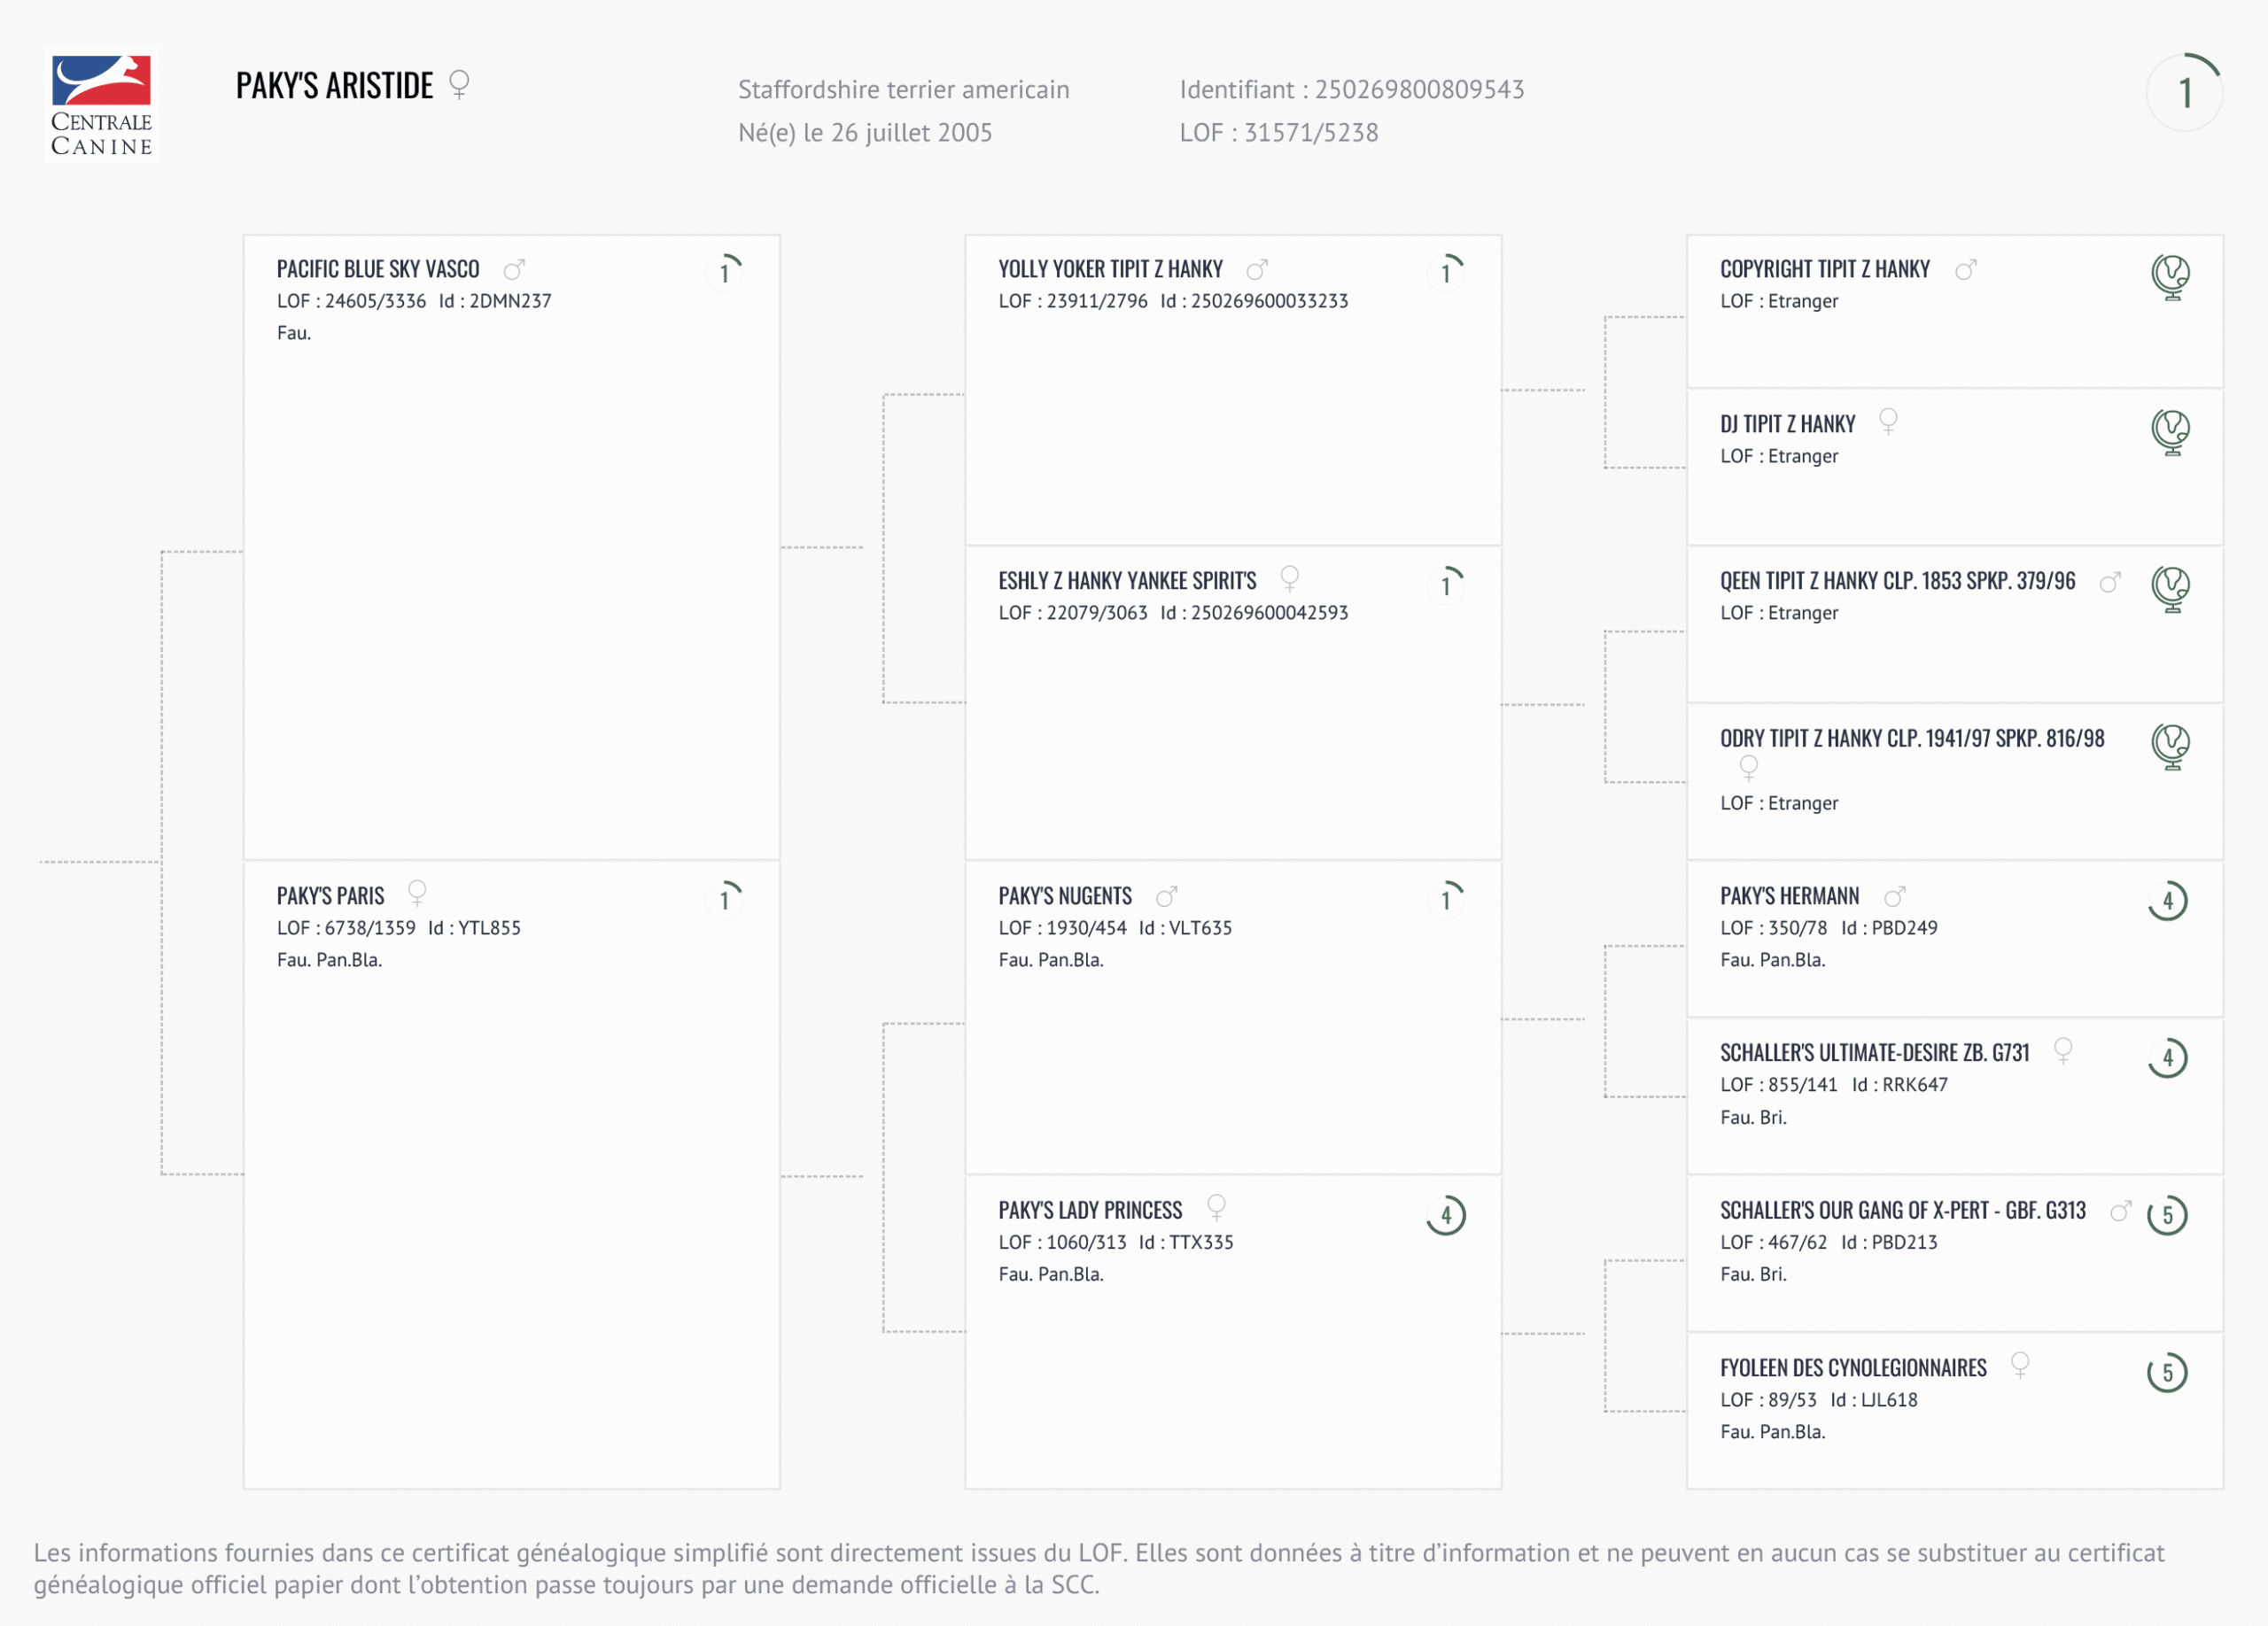This screenshot has width=2268, height=1626.
Task: Click badge 5 on FYOLEEN DES CYNOLEGIONNAIRES card
Action: (2167, 1372)
